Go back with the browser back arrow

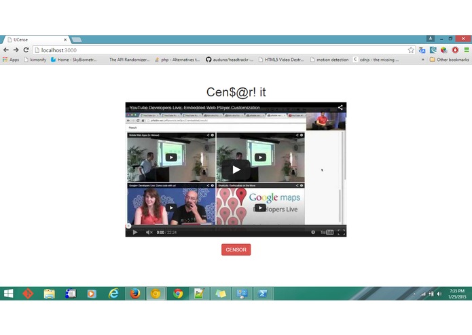pyautogui.click(x=6, y=50)
